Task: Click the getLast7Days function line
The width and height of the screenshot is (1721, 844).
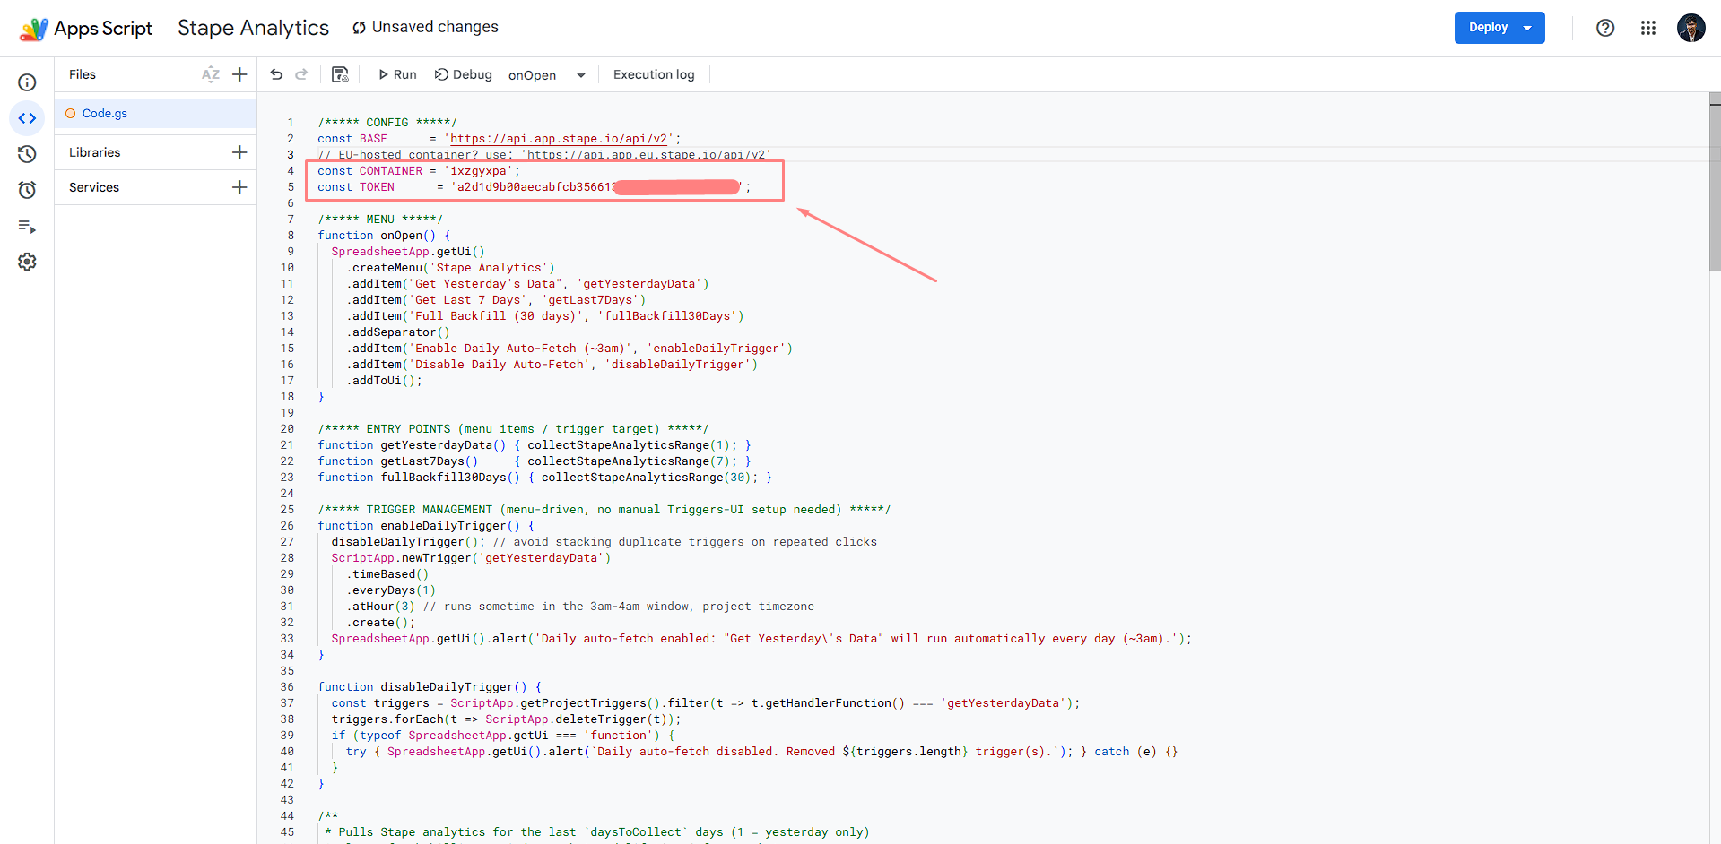Action: point(535,461)
